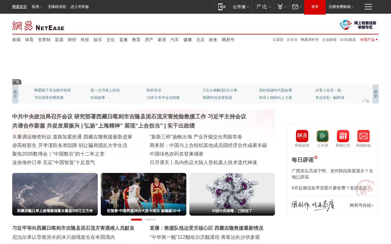Open the 网易邮箱 envelope app icon
The width and height of the screenshot is (391, 244).
pos(364,136)
